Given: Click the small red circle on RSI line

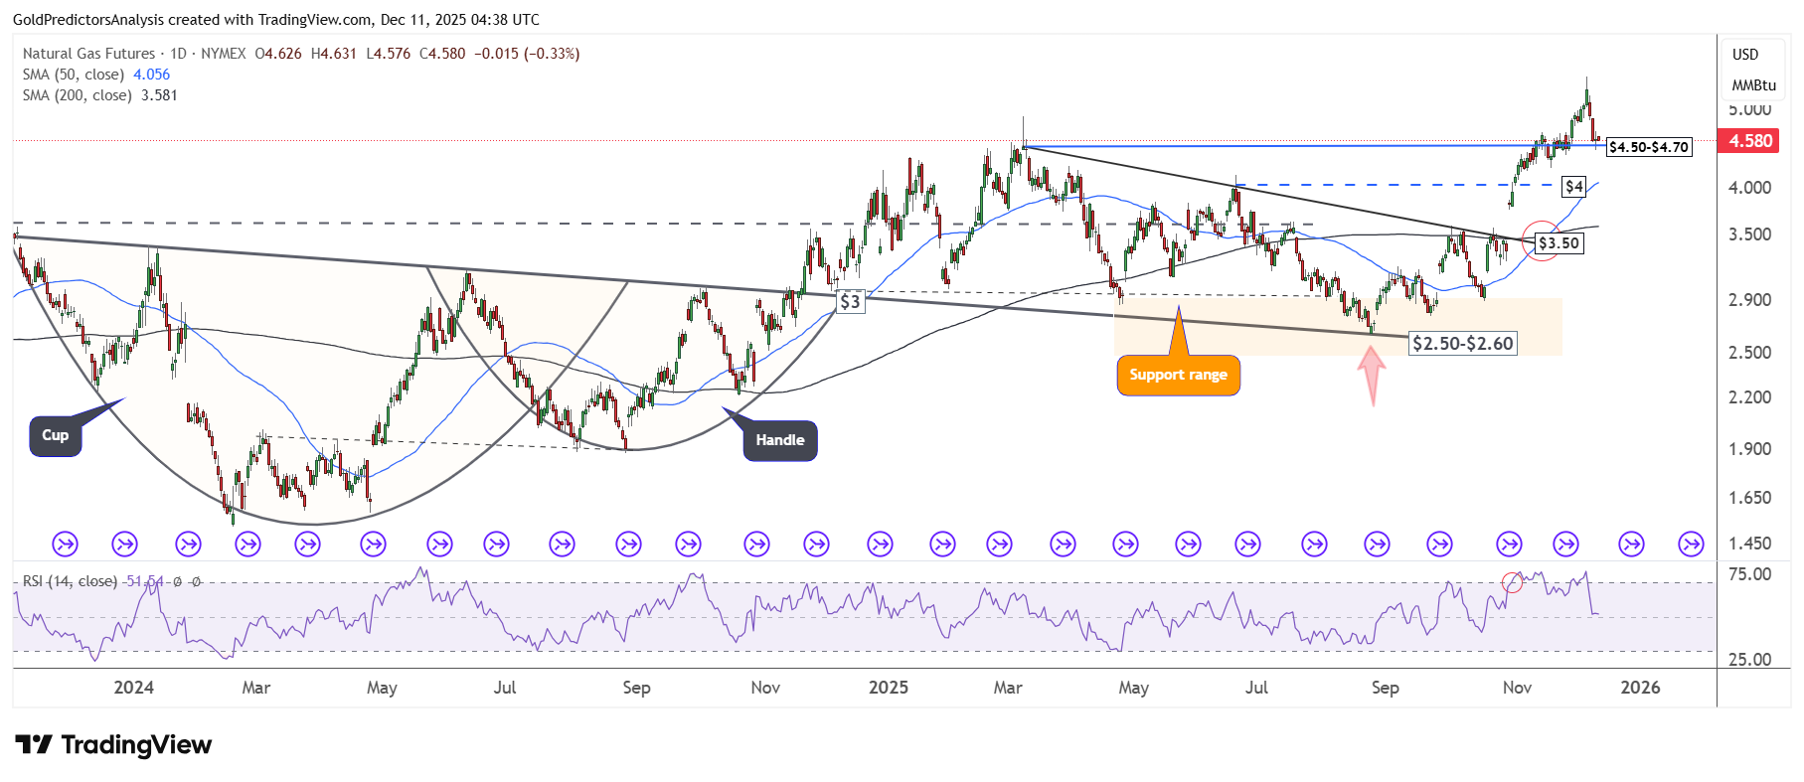Looking at the screenshot, I should 1512,582.
